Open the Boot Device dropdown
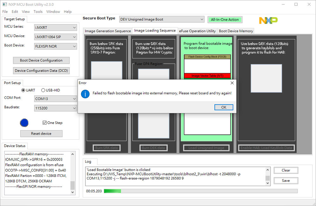The height and width of the screenshot is (206, 316). 55,46
